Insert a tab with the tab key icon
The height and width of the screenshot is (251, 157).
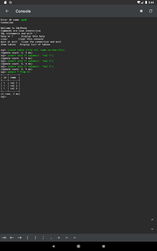pyautogui.click(x=4, y=238)
